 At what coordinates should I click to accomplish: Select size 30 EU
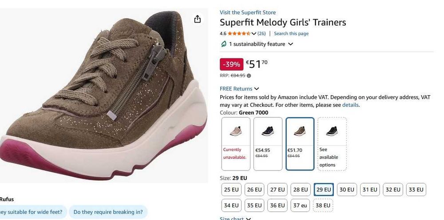(347, 189)
